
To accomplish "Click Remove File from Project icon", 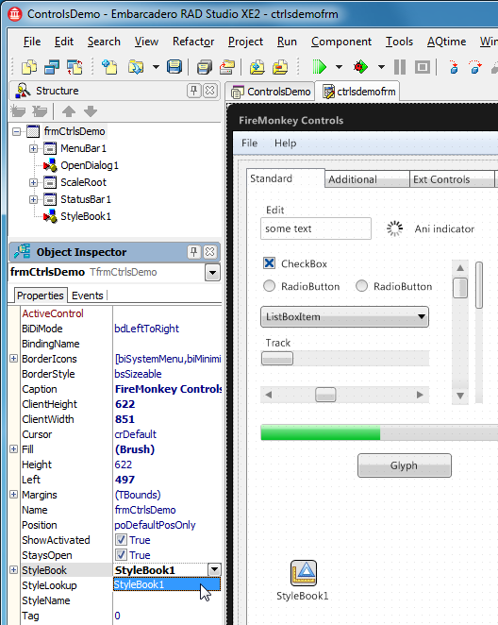I will tap(280, 67).
